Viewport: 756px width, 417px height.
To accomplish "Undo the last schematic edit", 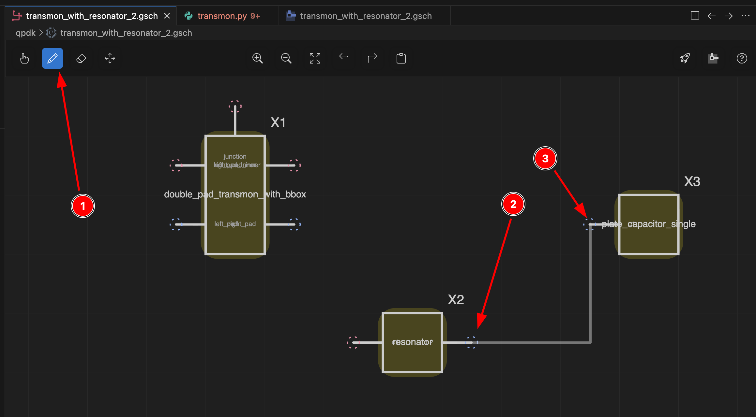I will coord(344,59).
